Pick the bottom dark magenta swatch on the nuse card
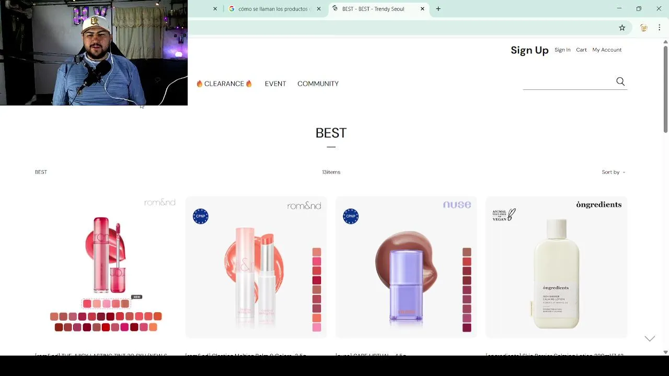The image size is (669, 376). pos(467,327)
